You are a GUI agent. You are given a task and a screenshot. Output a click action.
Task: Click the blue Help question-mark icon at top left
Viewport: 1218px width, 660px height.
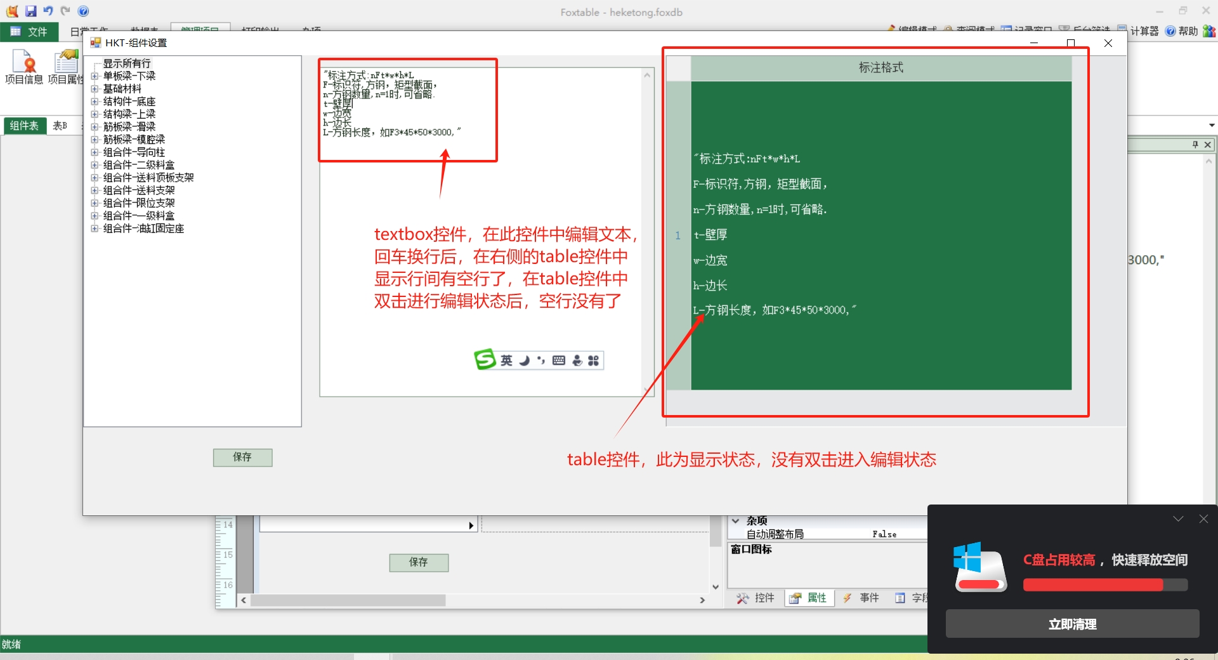pos(83,11)
